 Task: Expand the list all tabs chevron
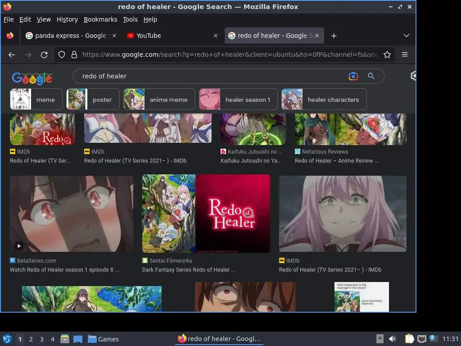(x=407, y=36)
